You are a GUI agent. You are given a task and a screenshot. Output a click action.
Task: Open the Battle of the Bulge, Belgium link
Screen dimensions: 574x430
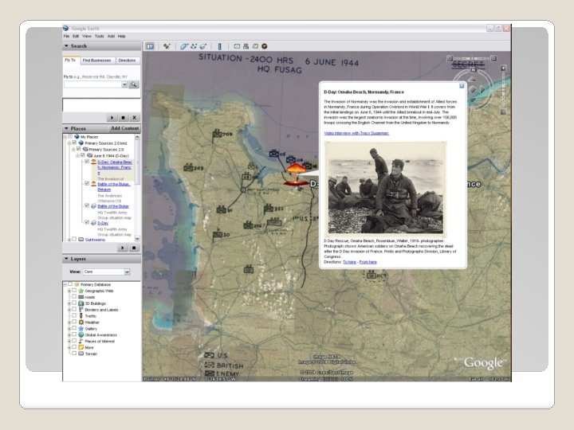click(113, 186)
